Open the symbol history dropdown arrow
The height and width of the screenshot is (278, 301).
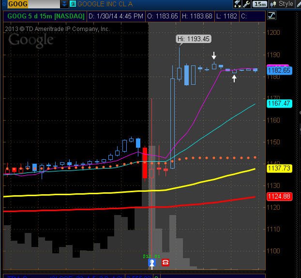(x=64, y=4)
